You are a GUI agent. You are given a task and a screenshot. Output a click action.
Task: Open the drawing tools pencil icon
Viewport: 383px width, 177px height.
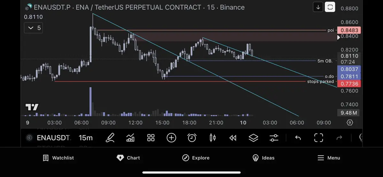coord(110,138)
